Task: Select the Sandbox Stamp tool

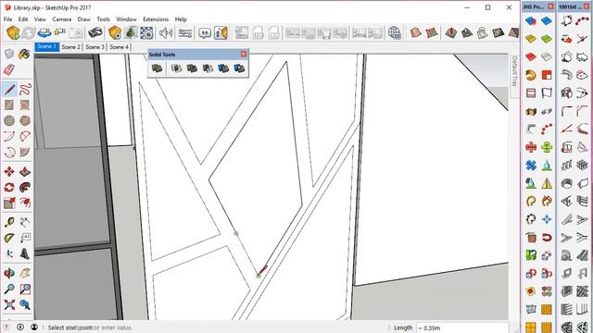Action: coord(467,33)
